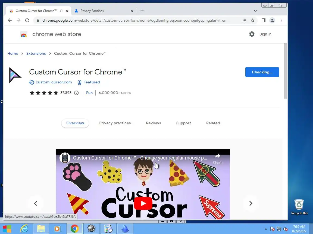Click the Chrome Web Store rainbow logo
Viewport: 313px width, 234px height.
tap(24, 34)
